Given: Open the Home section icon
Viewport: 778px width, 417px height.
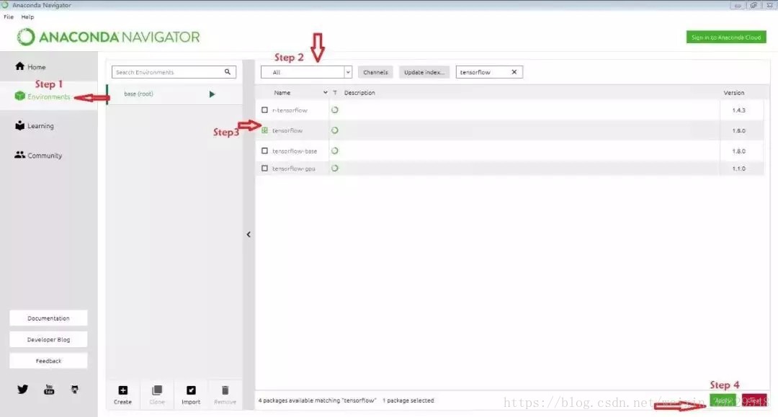Looking at the screenshot, I should coord(20,66).
